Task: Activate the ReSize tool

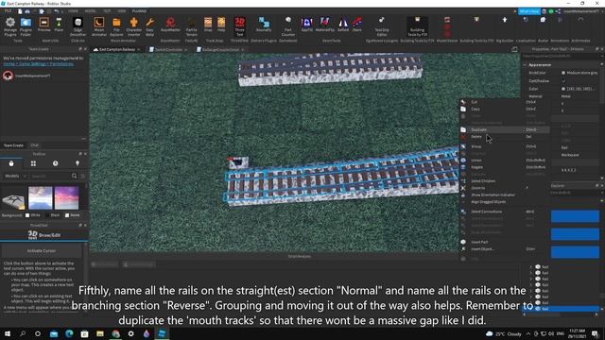Action: coord(343,25)
